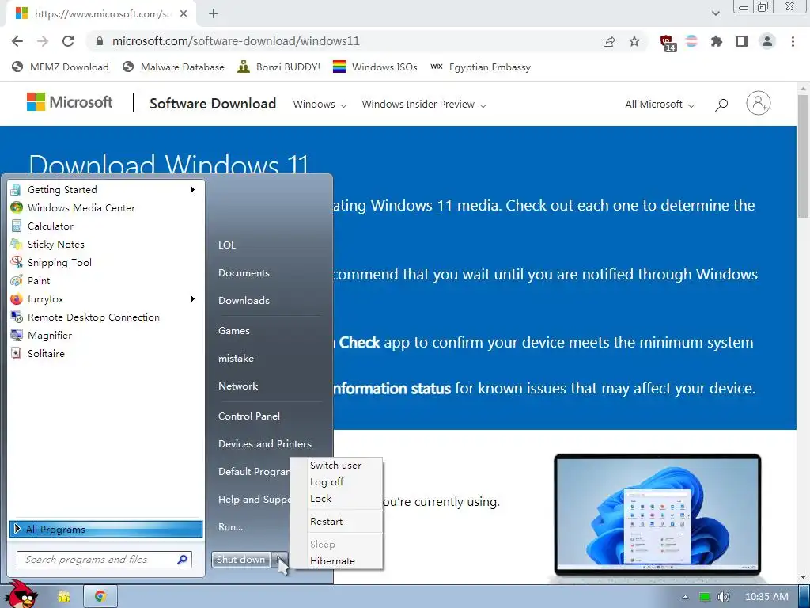Reload the Microsoft page
Image resolution: width=810 pixels, height=608 pixels.
pyautogui.click(x=68, y=41)
